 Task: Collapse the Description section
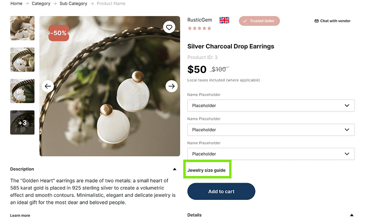point(175,169)
